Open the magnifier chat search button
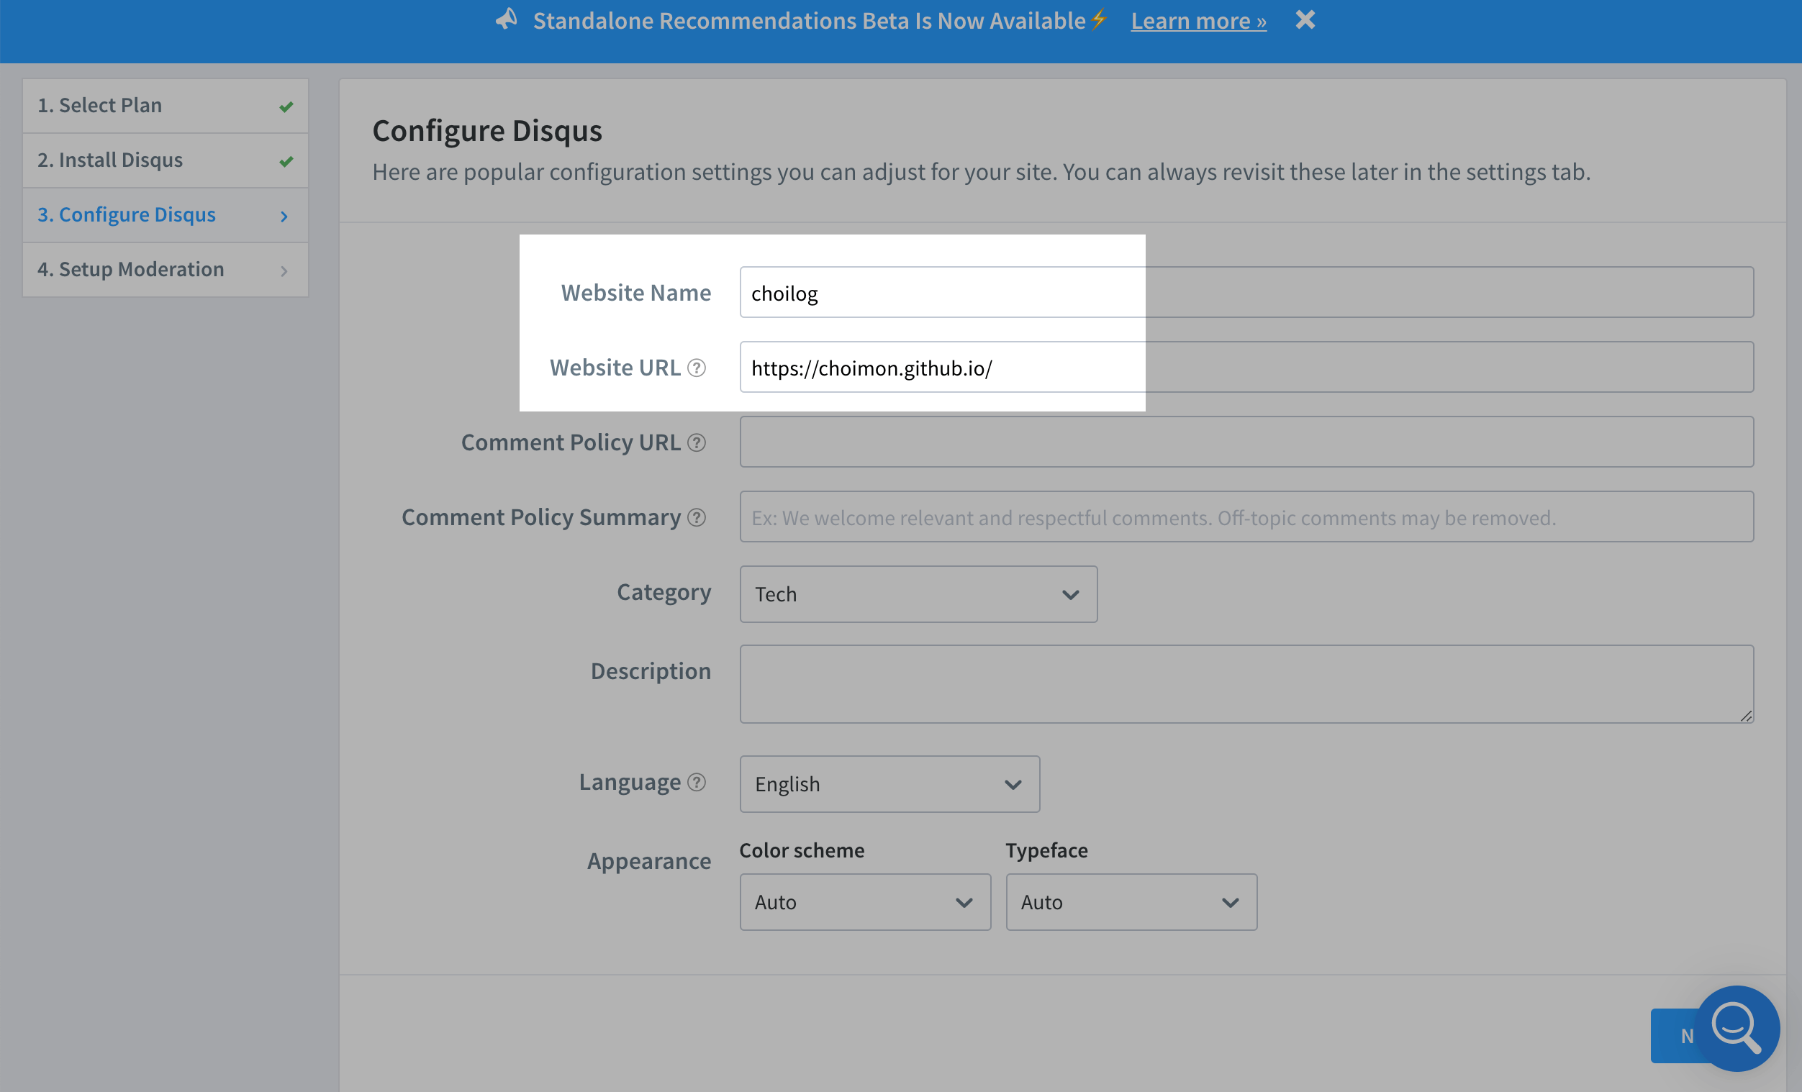 (x=1737, y=1029)
